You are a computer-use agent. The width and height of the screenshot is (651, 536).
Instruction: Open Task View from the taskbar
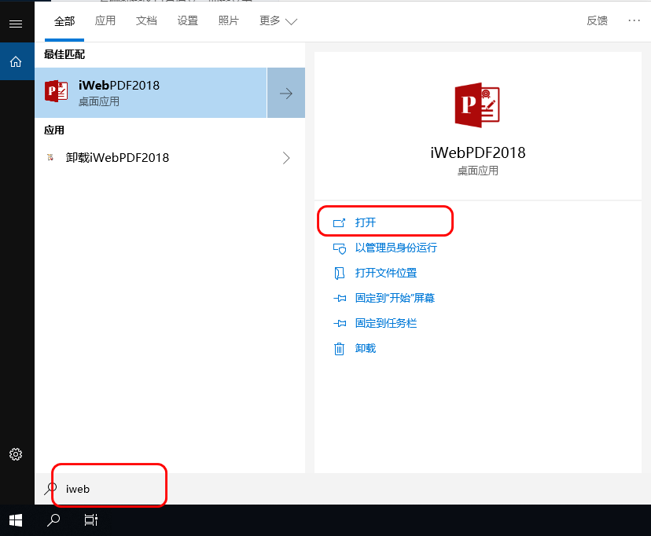[x=90, y=520]
